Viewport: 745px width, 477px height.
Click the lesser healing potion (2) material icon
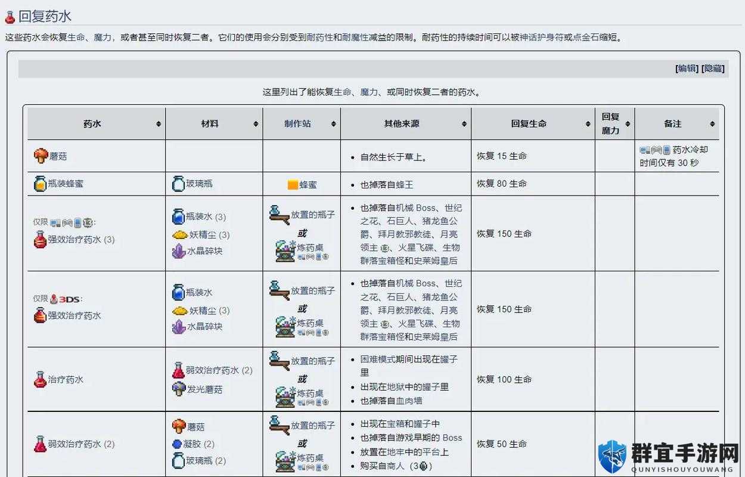pyautogui.click(x=178, y=370)
